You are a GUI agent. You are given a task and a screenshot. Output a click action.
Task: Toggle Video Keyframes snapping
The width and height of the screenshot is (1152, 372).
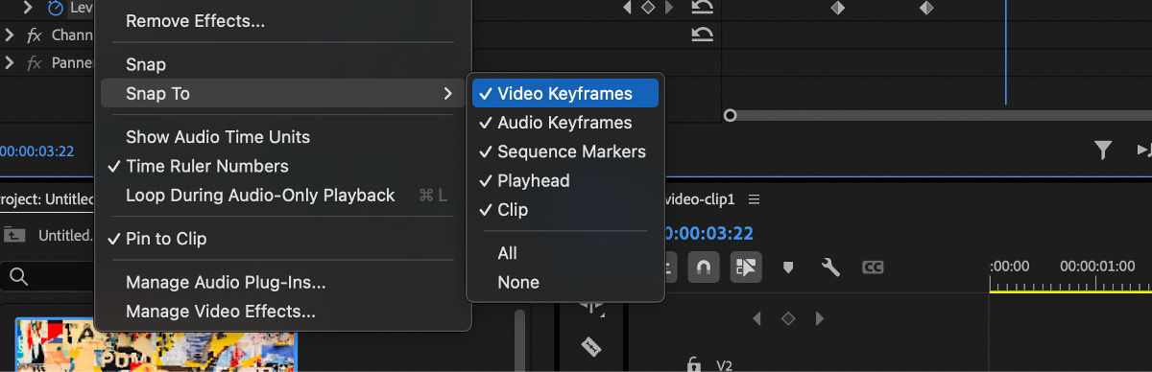[565, 93]
